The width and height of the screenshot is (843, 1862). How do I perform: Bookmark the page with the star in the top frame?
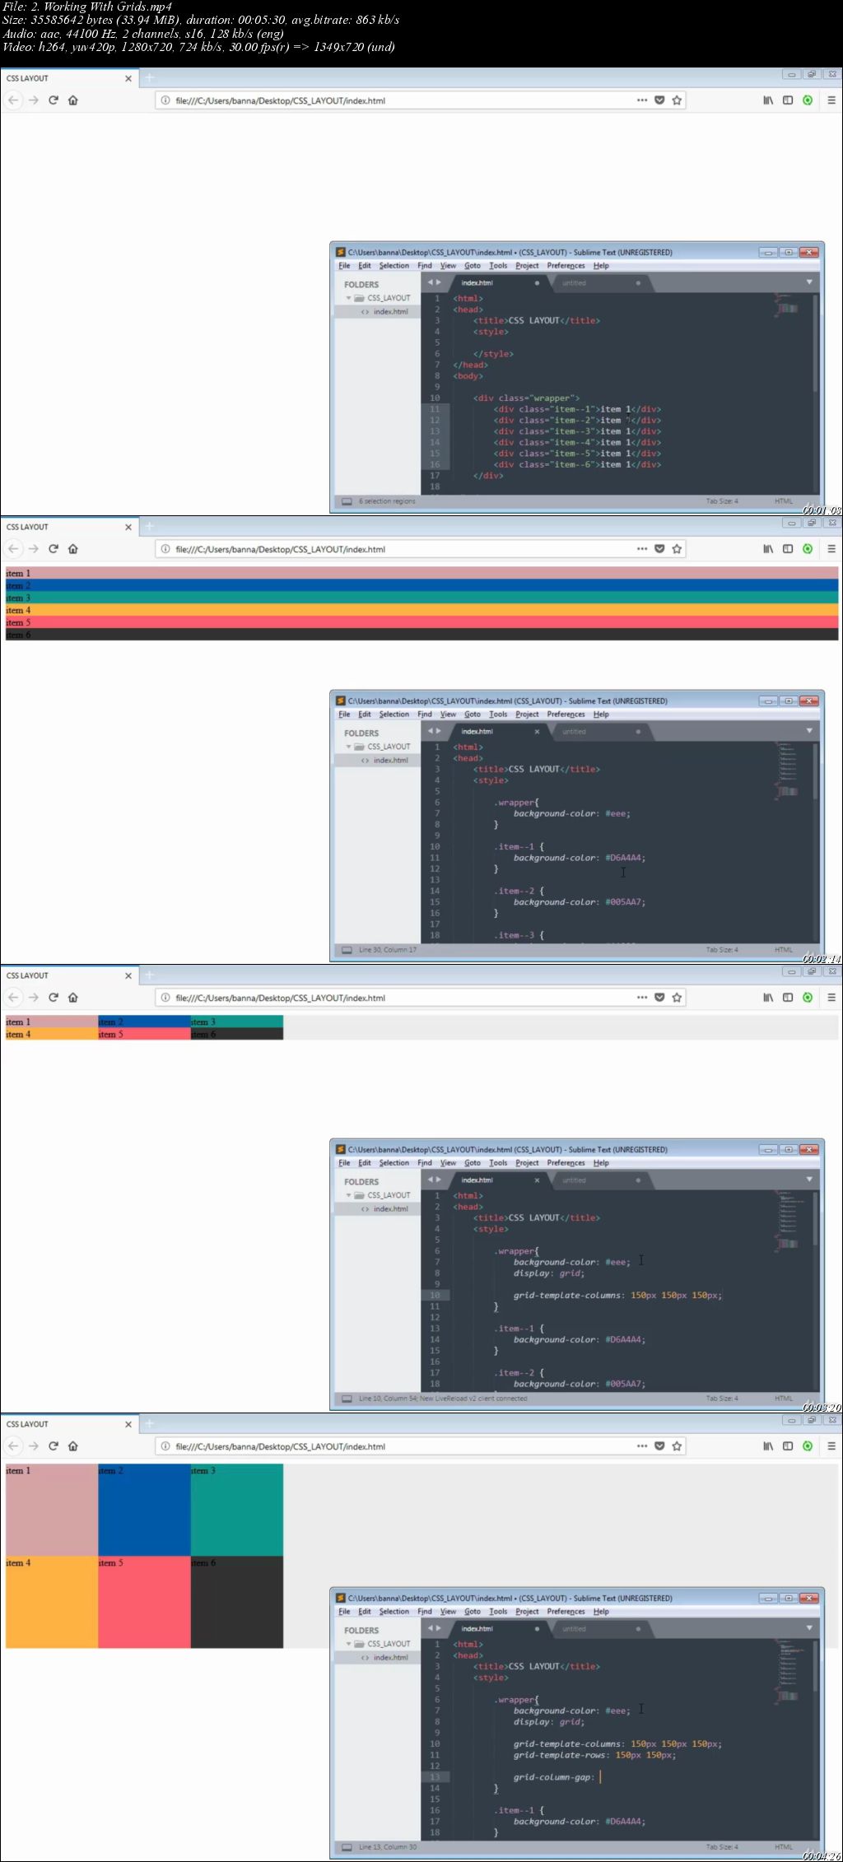click(x=677, y=100)
